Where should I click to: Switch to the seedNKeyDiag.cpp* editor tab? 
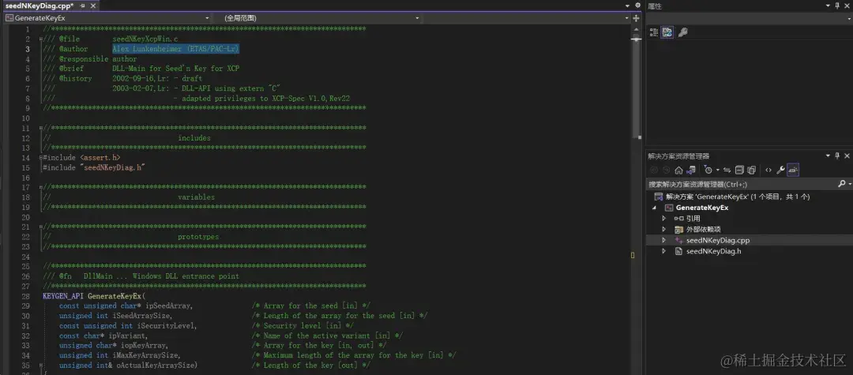[39, 6]
